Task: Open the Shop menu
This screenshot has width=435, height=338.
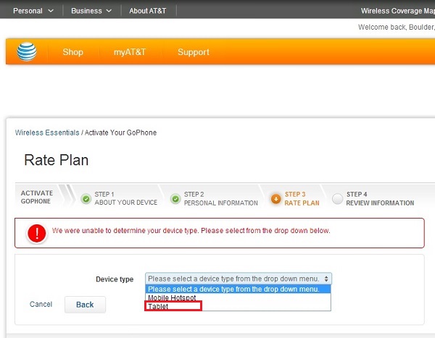Action: [x=72, y=52]
